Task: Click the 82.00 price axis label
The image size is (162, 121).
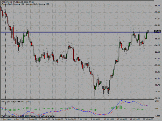Action: click(x=157, y=65)
